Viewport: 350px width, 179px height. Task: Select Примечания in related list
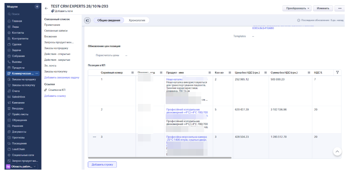(x=52, y=25)
